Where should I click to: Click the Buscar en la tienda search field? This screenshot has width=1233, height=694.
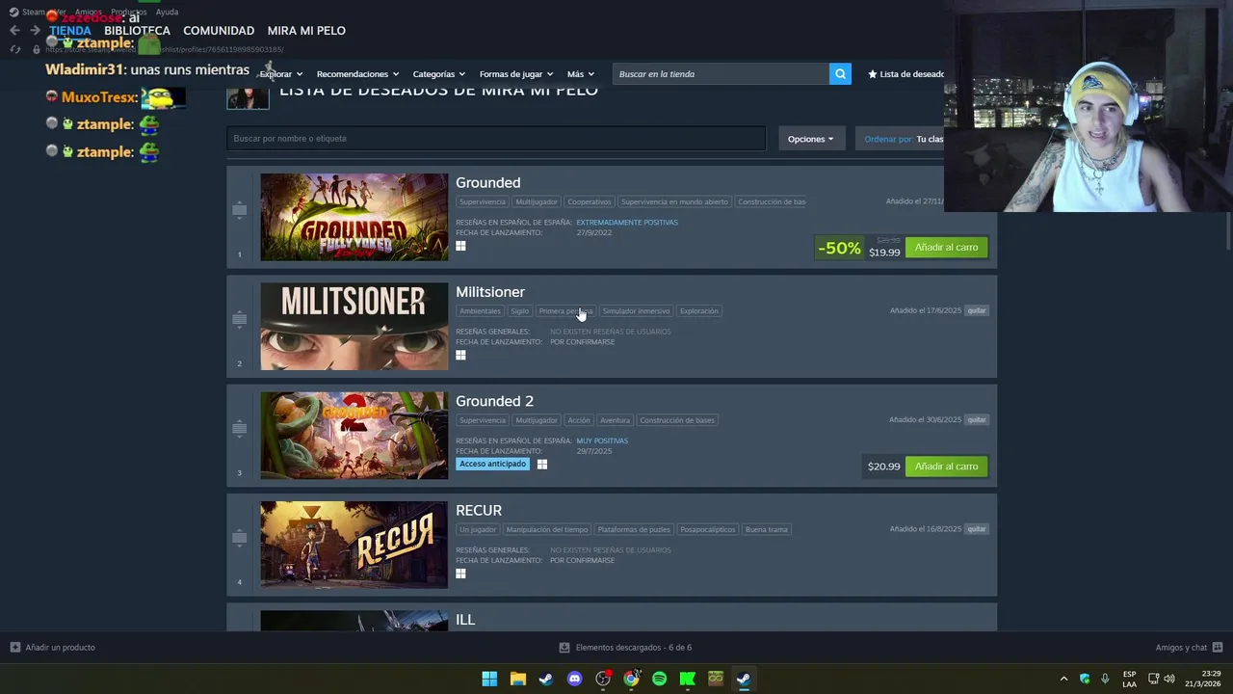point(721,74)
